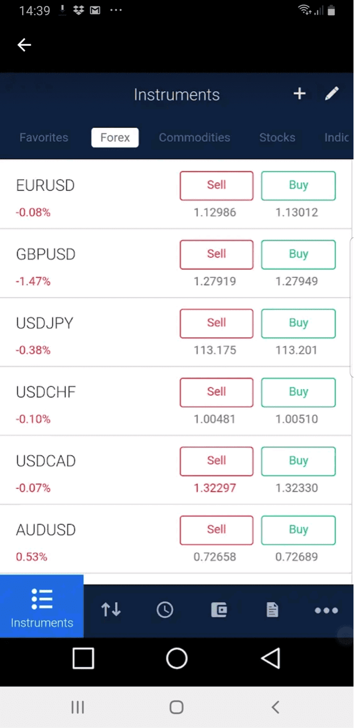
Task: Switch to the Stocks tab
Action: 277,138
